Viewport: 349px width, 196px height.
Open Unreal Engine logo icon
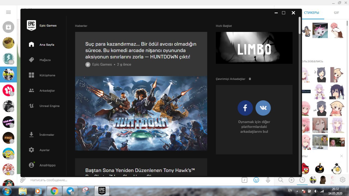31,106
